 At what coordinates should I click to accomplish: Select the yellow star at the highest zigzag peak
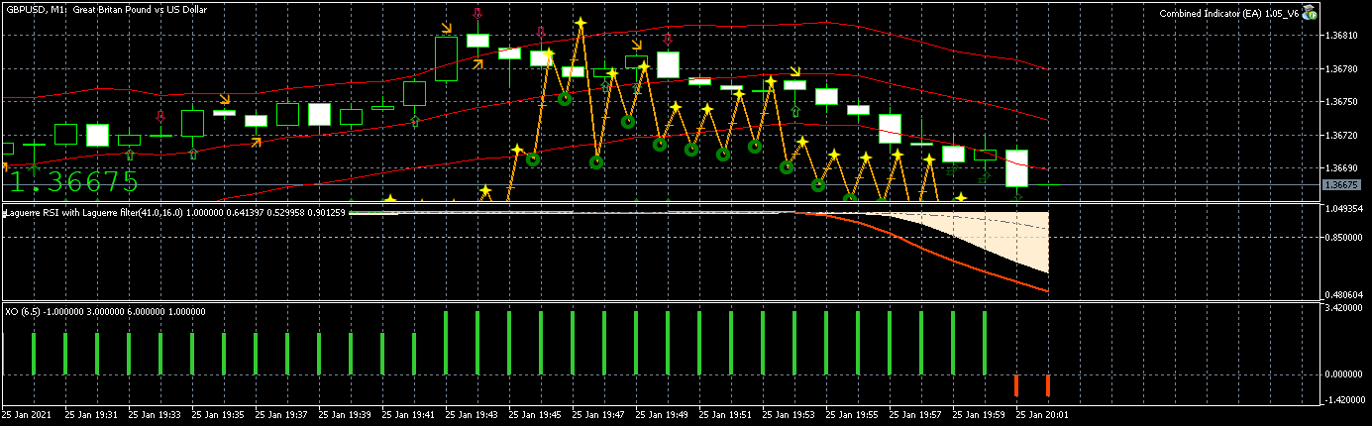point(580,23)
